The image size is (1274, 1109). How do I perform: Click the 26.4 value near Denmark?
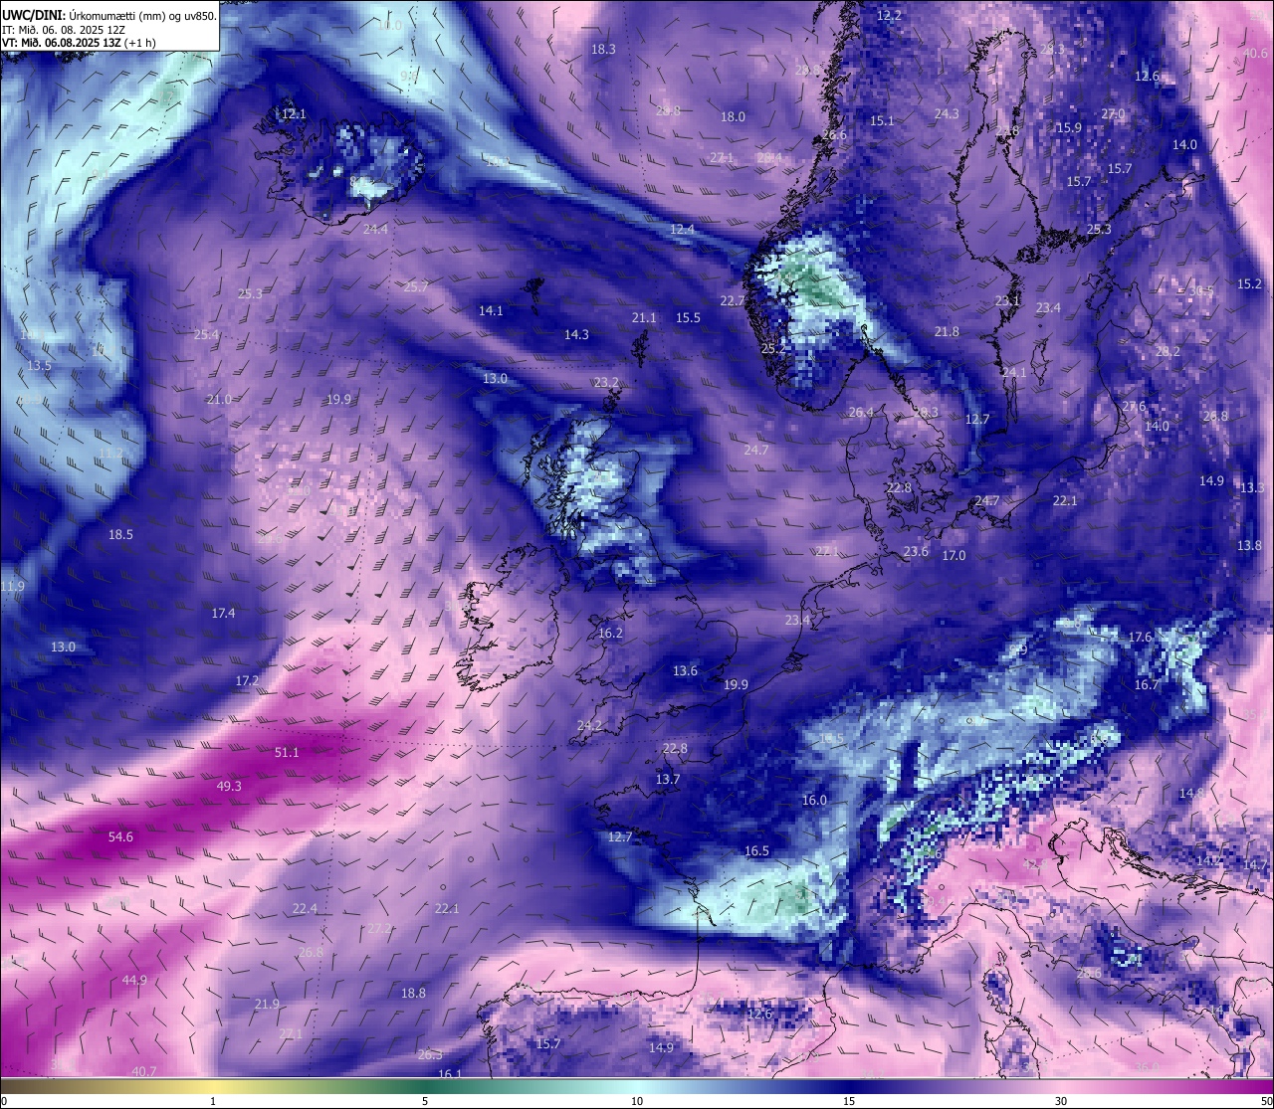pyautogui.click(x=861, y=412)
